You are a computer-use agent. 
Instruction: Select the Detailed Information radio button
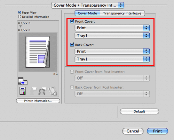[19, 17]
